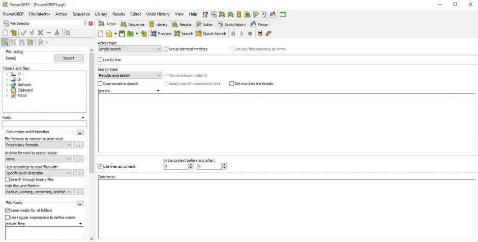478x242 pixels.
Task: Click the assistant help icon with exclamation mark
Action: click(205, 14)
